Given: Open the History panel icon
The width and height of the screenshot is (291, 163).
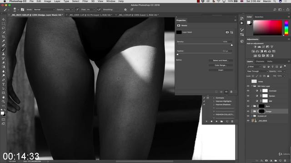Looking at the screenshot, I should click(x=242, y=18).
